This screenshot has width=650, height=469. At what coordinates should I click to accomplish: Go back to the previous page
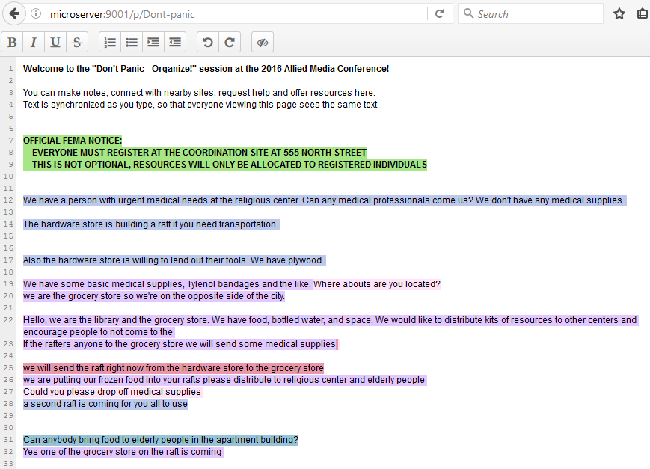14,13
